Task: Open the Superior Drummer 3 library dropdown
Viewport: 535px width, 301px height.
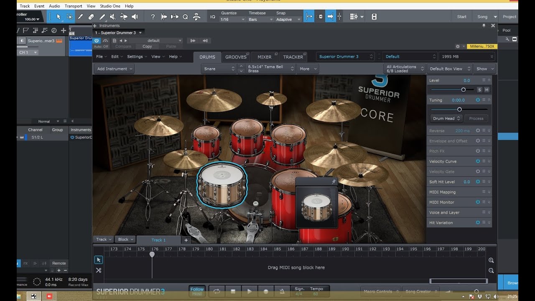Action: [345, 56]
